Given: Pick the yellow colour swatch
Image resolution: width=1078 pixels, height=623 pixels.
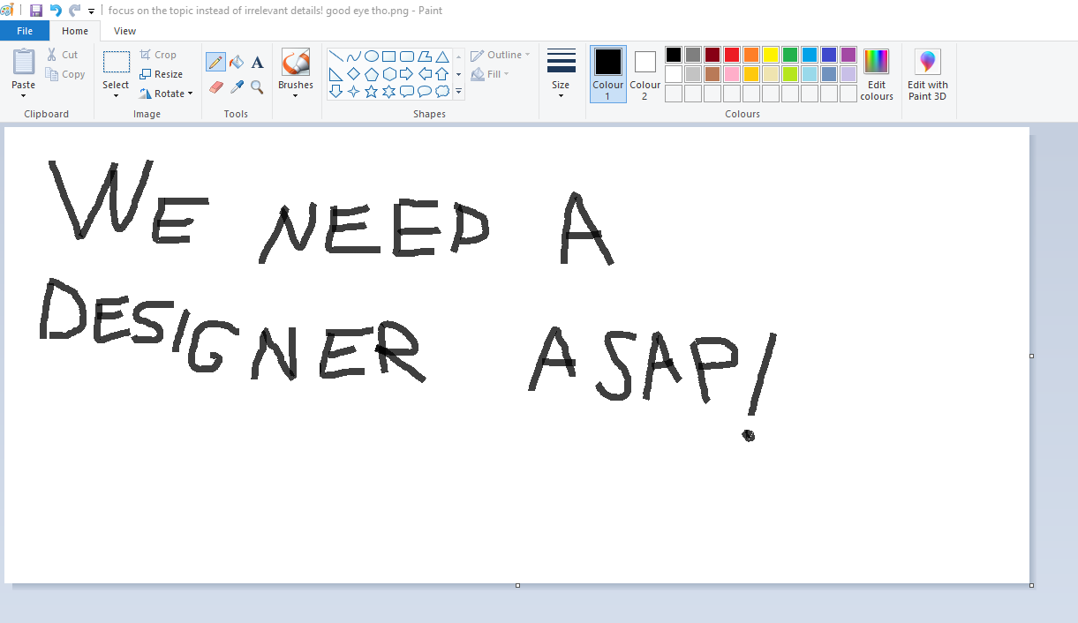Looking at the screenshot, I should (771, 55).
